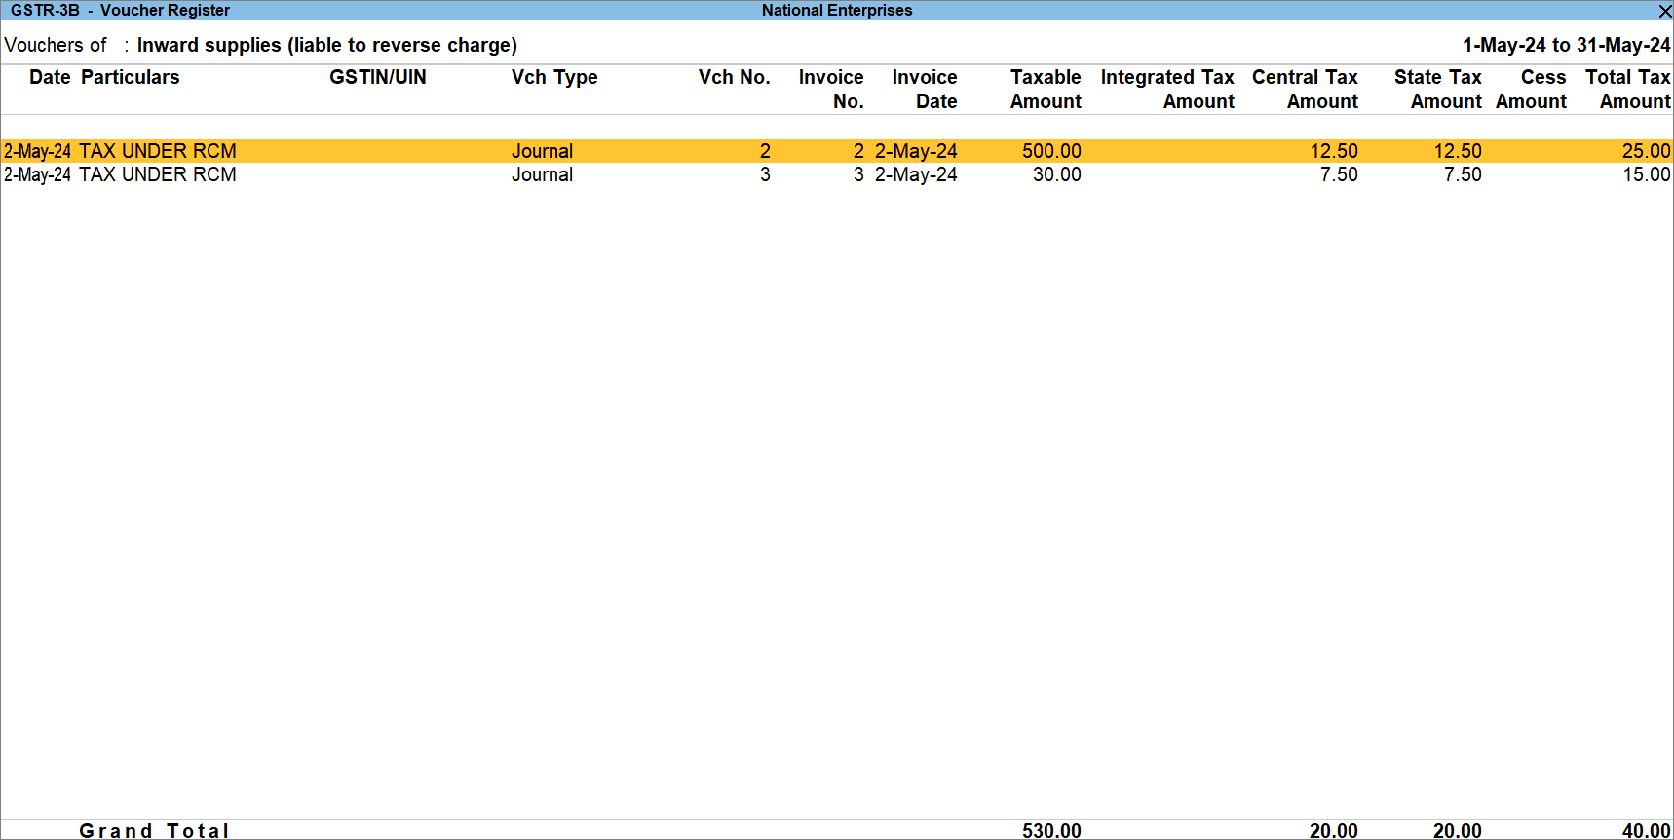Viewport: 1674px width, 840px height.
Task: Click the Particulars column header
Action: (130, 77)
